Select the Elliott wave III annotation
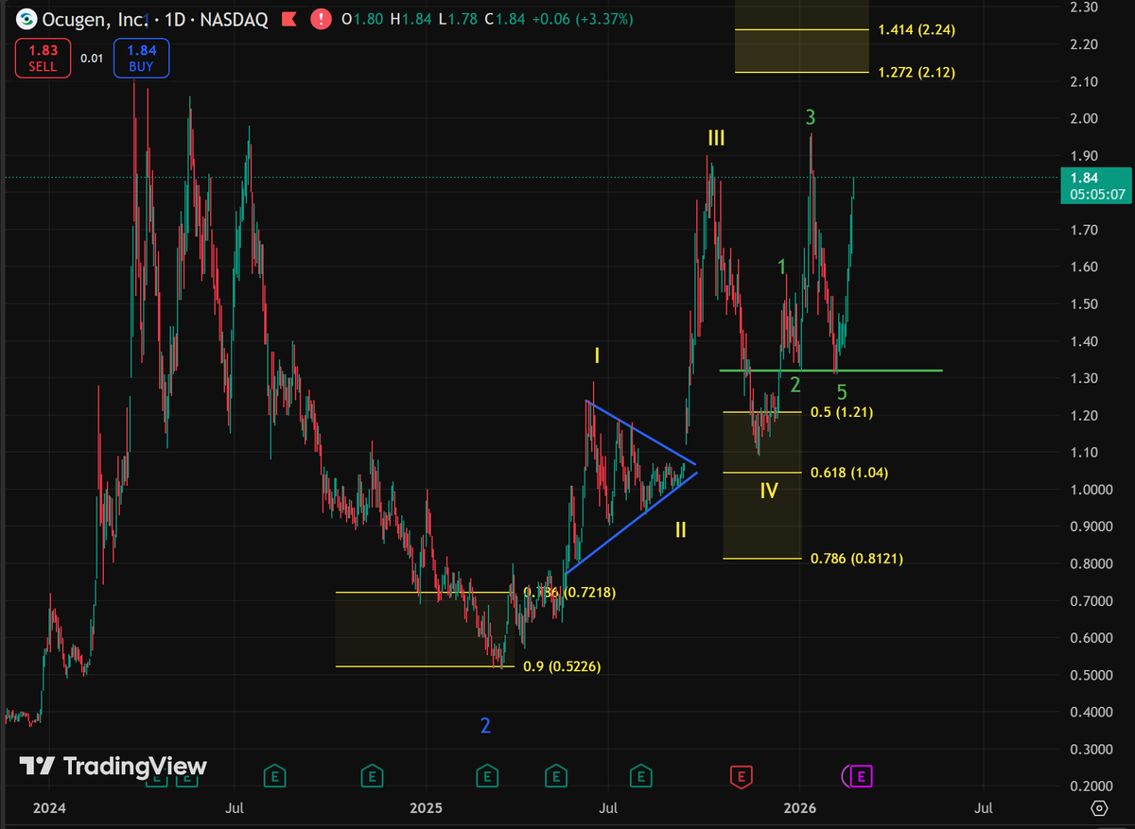Screen dimensions: 1135x829 click(715, 138)
